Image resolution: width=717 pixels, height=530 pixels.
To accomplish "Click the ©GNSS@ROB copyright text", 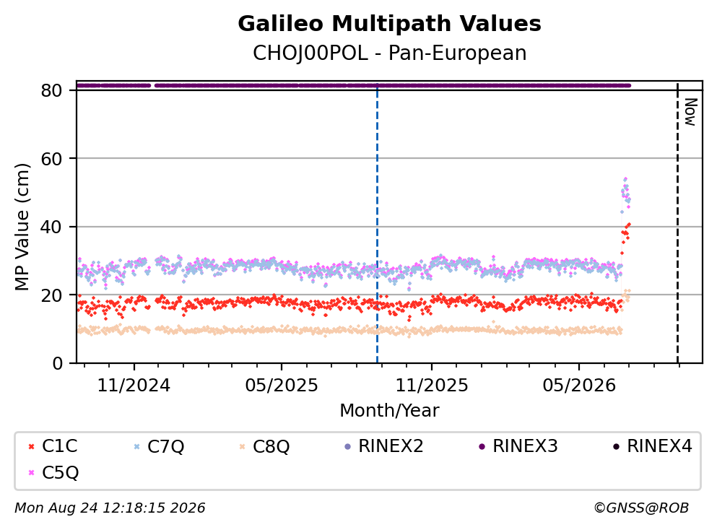I will click(x=641, y=508).
